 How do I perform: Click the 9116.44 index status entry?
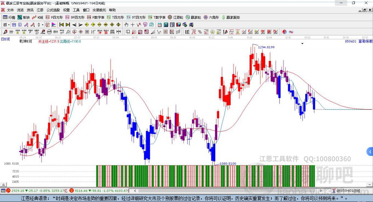pyautogui.click(x=99, y=191)
